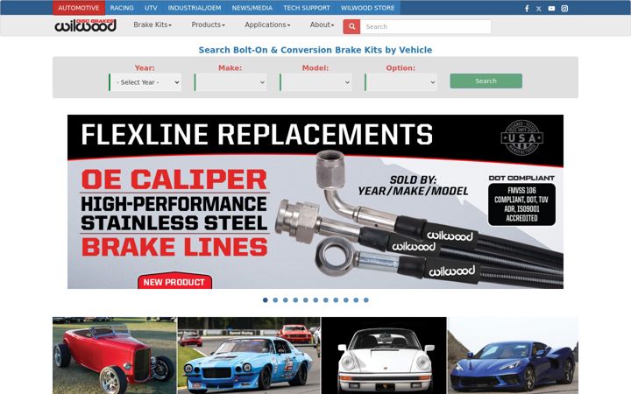631x394 pixels.
Task: Open the Model dropdown
Action: pos(316,82)
